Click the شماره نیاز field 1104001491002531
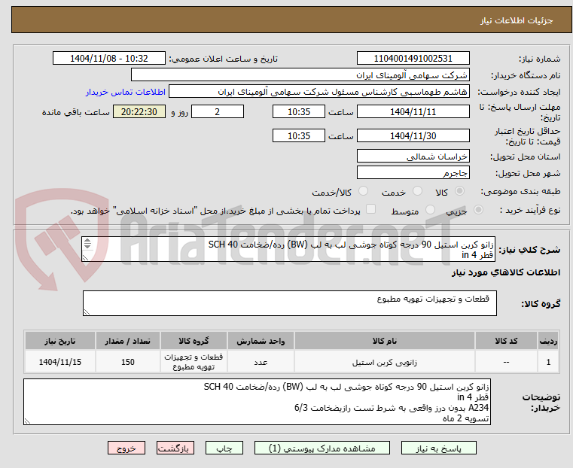The image size is (573, 468). [x=413, y=59]
